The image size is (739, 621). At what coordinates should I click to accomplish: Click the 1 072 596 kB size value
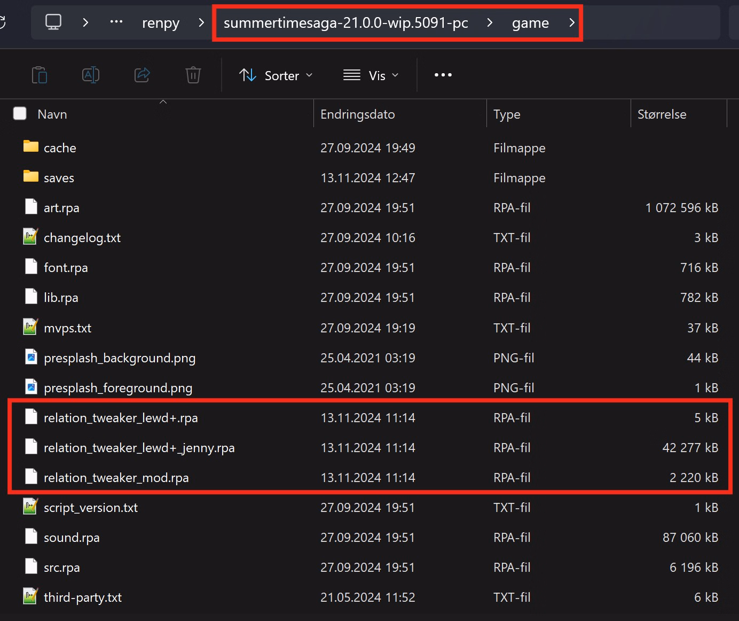point(682,208)
